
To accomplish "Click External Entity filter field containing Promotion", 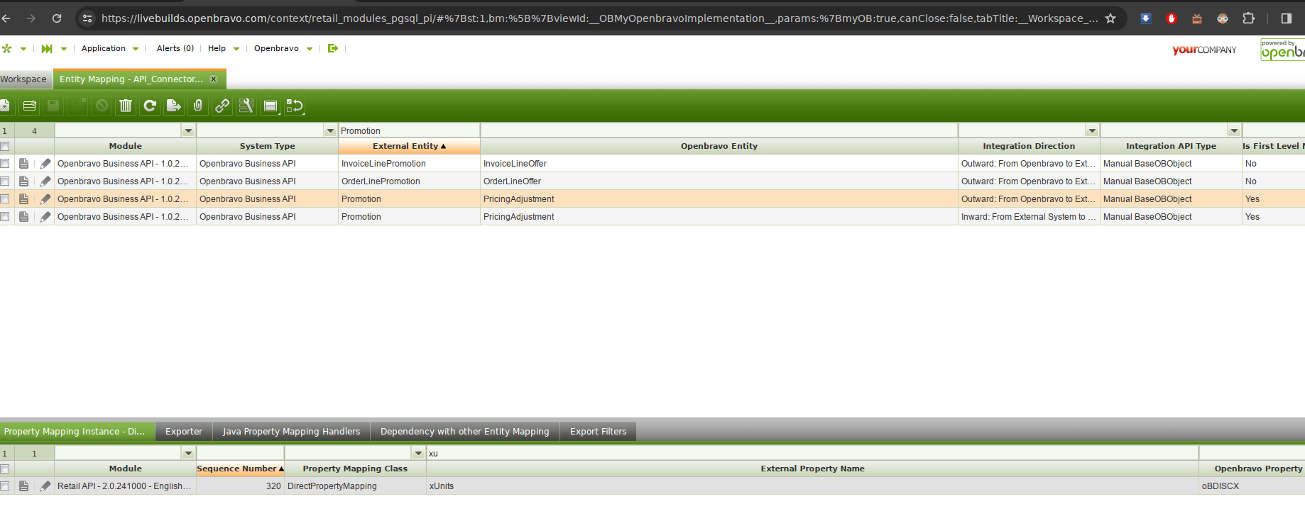I will (x=409, y=131).
